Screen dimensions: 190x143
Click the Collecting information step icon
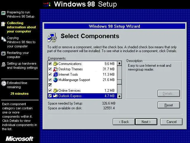[x=3, y=24]
